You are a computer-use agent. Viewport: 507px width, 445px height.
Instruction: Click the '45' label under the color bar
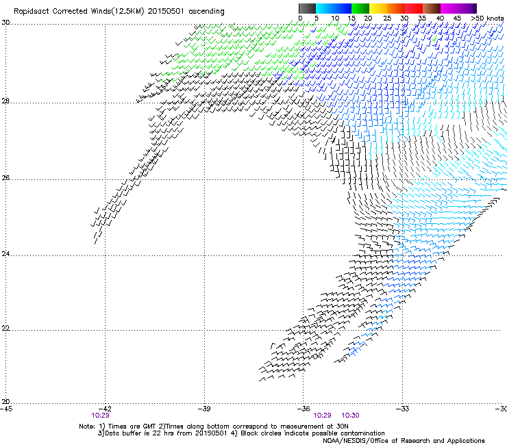[x=457, y=18]
